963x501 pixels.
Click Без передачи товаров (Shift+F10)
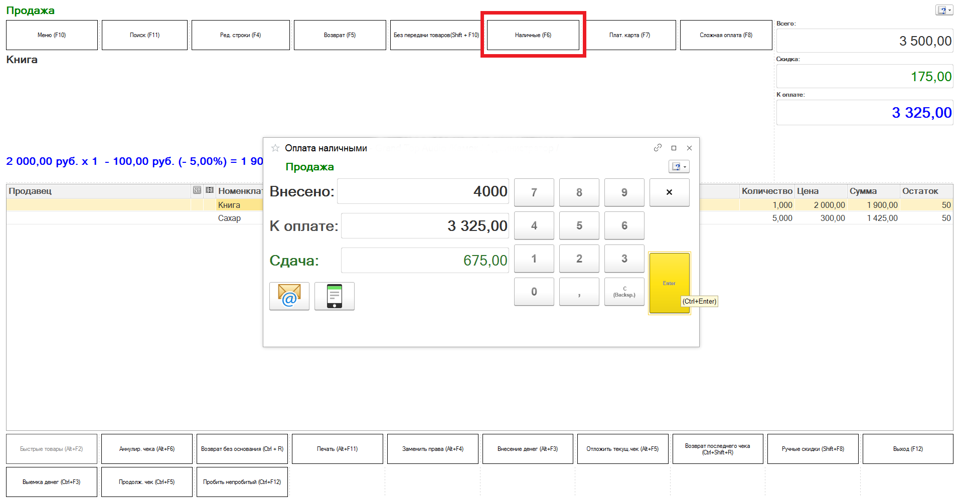click(436, 35)
